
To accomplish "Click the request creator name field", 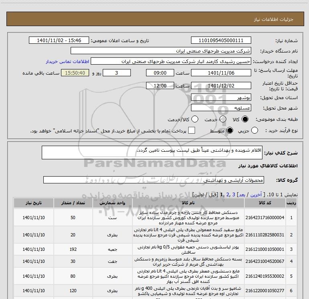I will 171,61.
